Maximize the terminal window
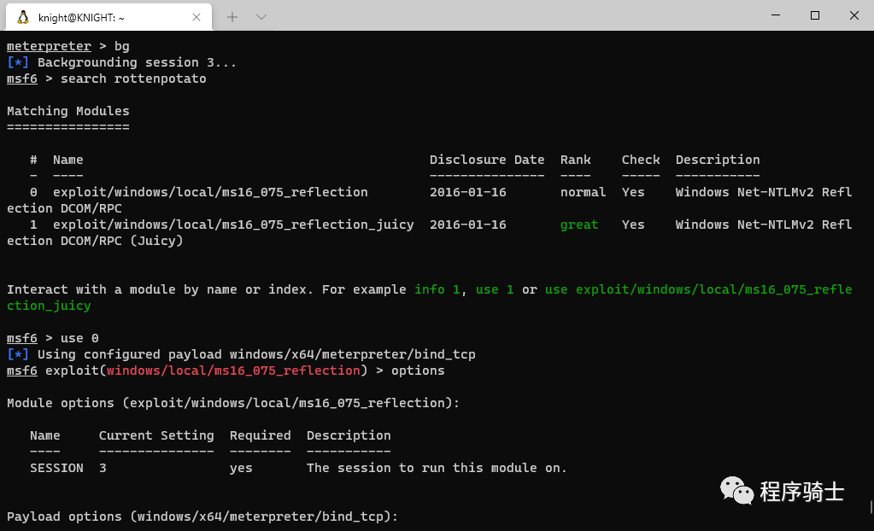Image resolution: width=874 pixels, height=531 pixels. pyautogui.click(x=815, y=15)
